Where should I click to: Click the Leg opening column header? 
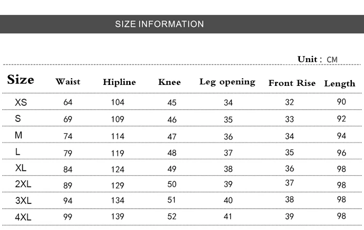coord(227,82)
